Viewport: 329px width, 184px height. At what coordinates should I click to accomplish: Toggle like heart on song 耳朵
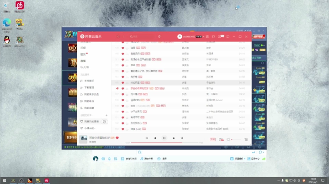point(123,65)
